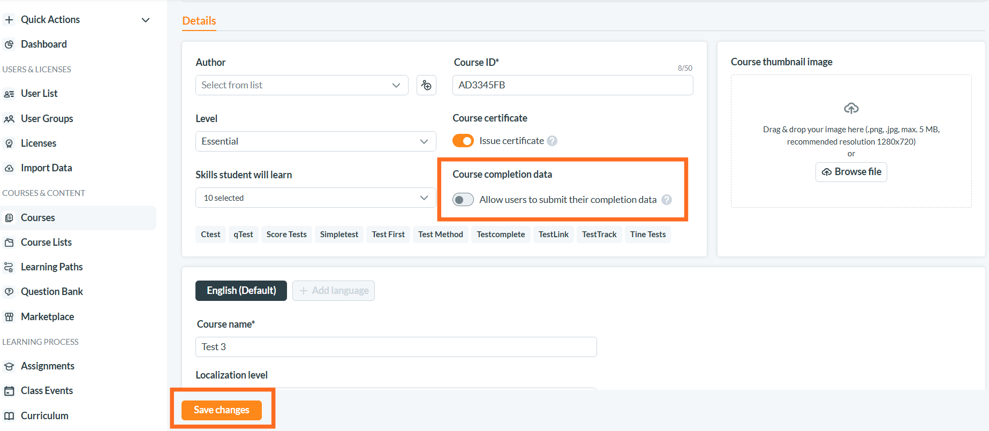Click the Marketplace store icon

pos(9,317)
